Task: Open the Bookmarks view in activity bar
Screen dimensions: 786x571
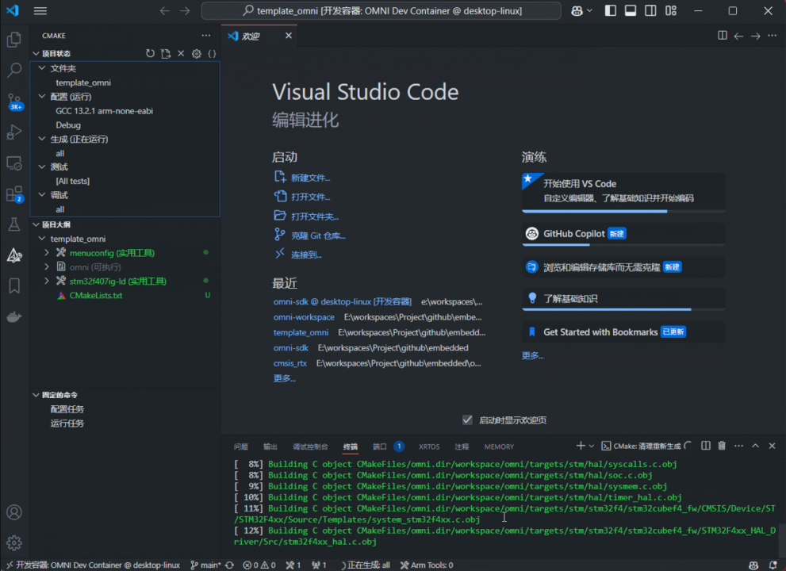Action: (x=14, y=285)
